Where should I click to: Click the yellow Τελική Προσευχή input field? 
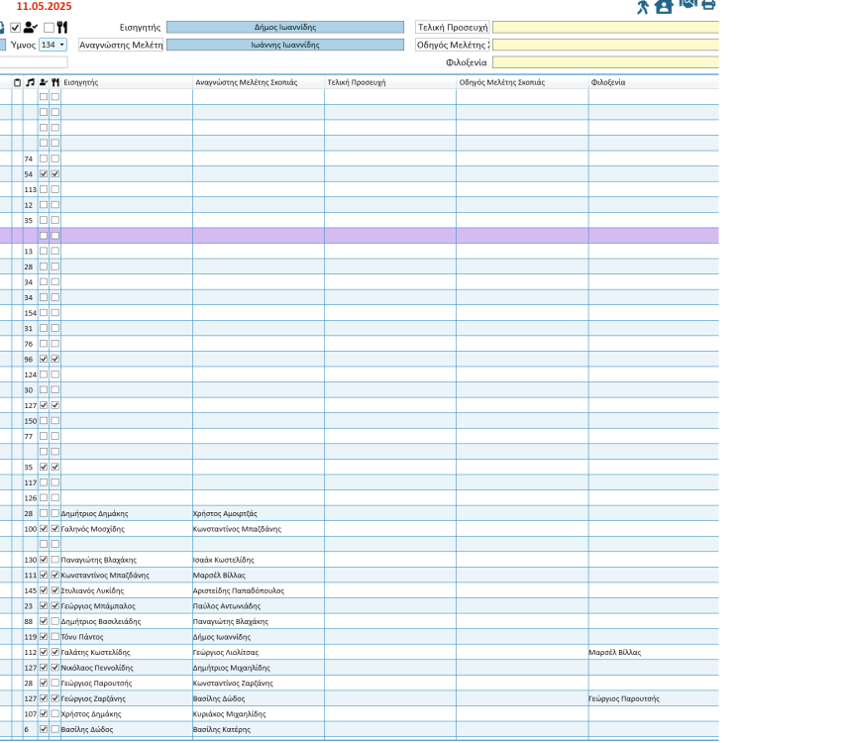tap(604, 28)
